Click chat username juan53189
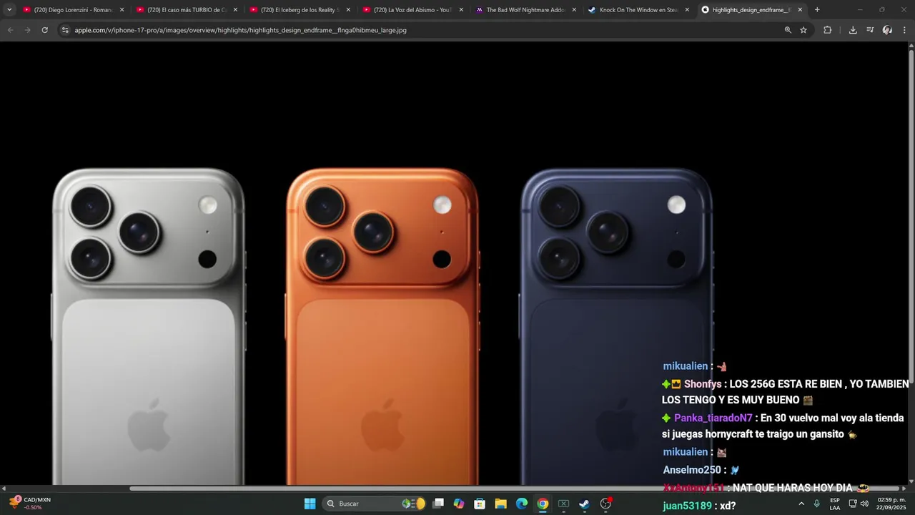This screenshot has height=515, width=915. (x=687, y=506)
